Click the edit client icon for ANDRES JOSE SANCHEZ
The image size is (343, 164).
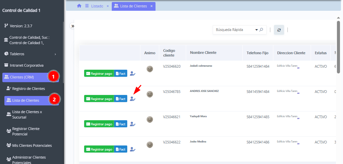(x=133, y=99)
